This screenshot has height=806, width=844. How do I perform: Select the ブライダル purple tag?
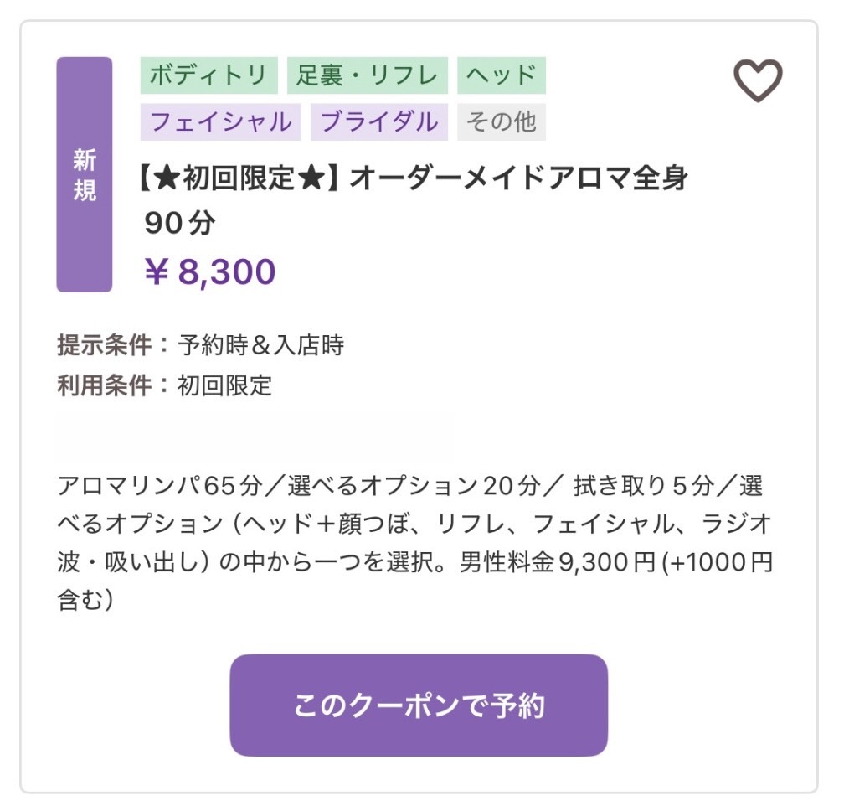[379, 121]
